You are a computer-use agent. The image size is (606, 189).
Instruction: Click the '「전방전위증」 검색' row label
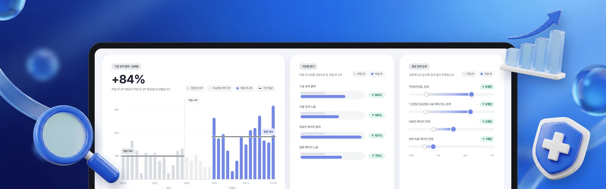(419, 87)
